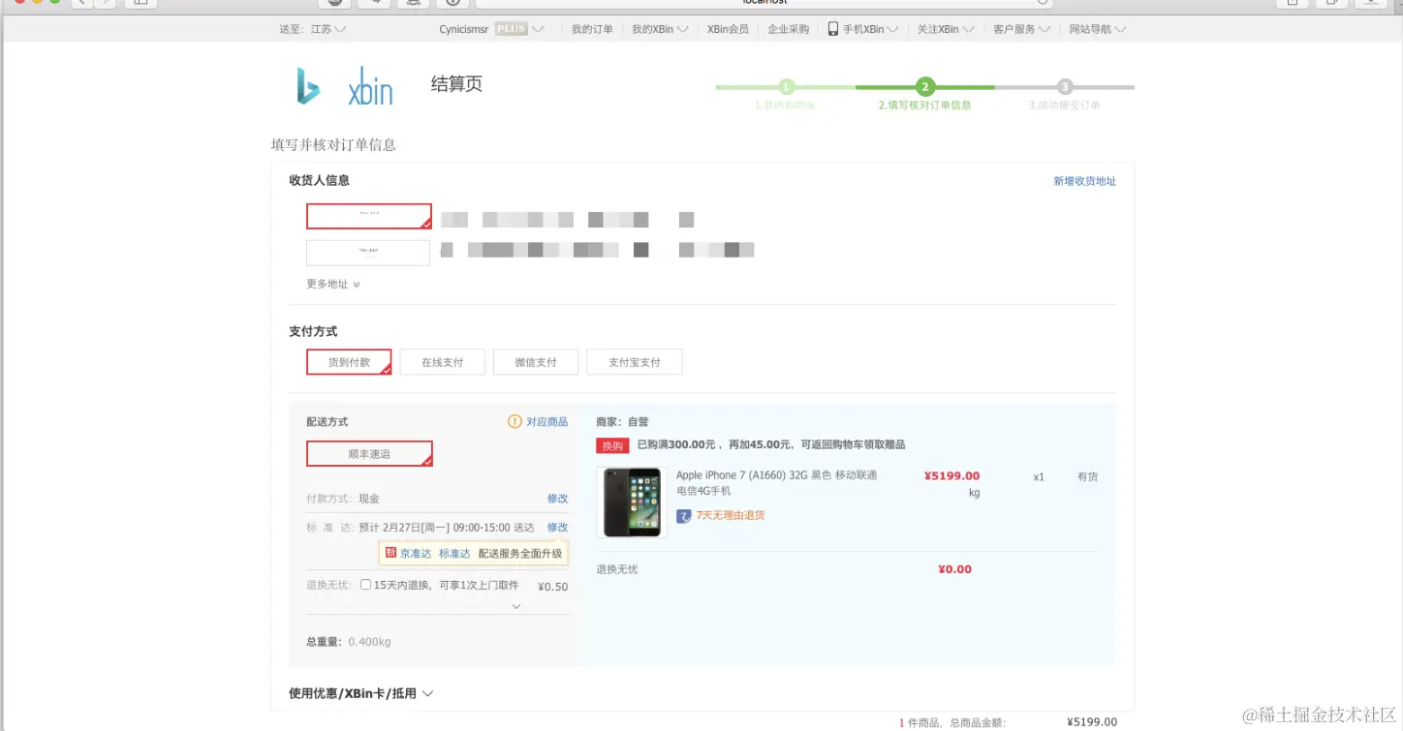Open the 关注XBin dropdown
The width and height of the screenshot is (1403, 731).
[x=946, y=29]
